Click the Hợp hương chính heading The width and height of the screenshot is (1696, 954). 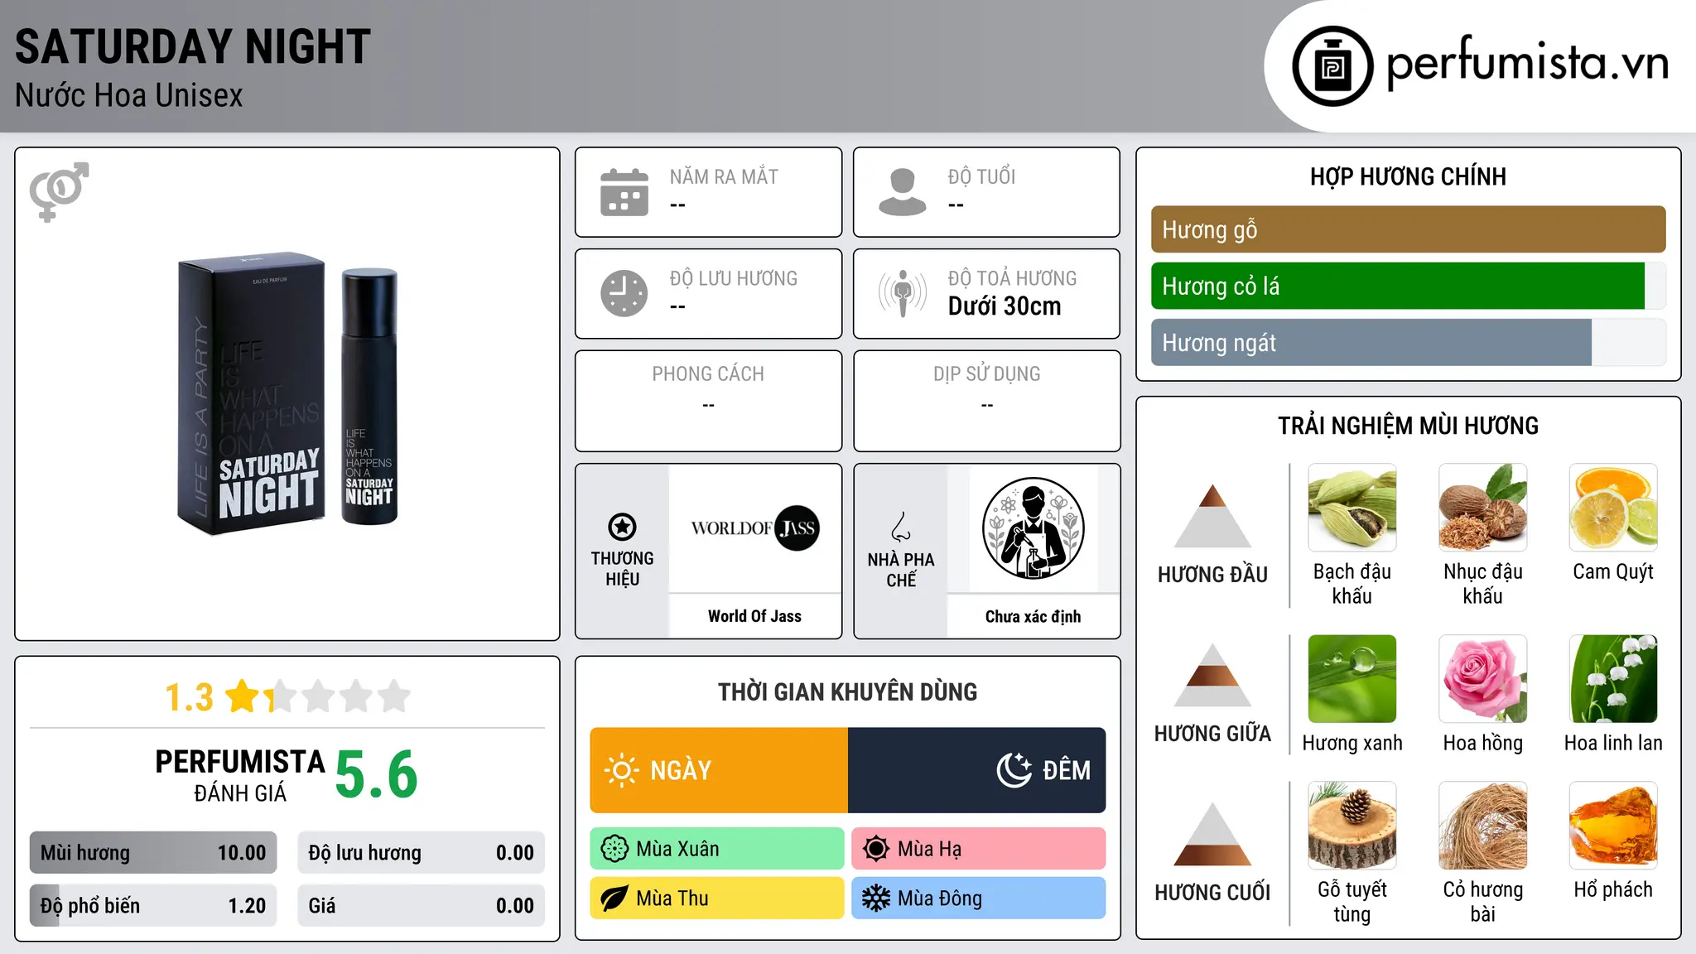click(1408, 176)
